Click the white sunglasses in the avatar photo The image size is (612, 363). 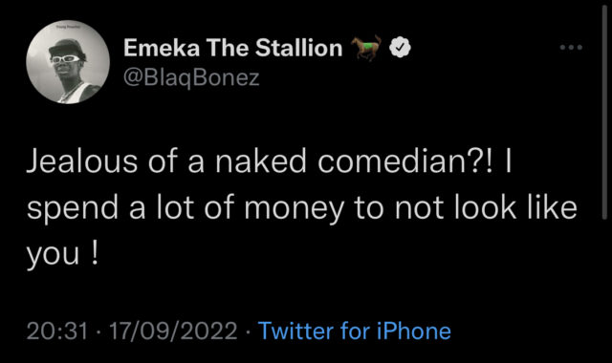pyautogui.click(x=65, y=59)
